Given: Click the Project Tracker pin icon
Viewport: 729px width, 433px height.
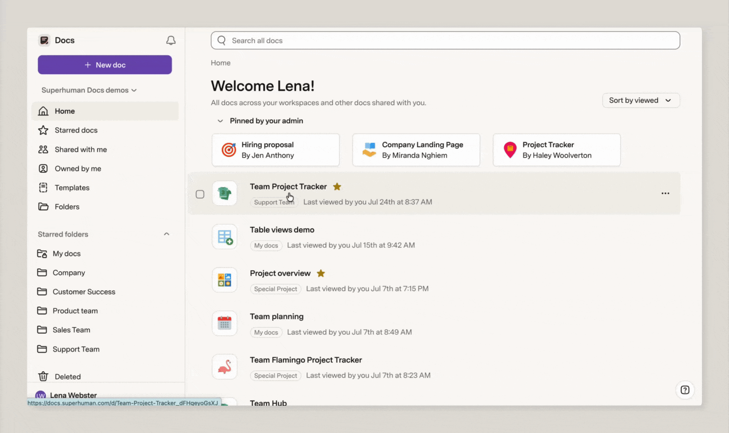Looking at the screenshot, I should coord(510,150).
